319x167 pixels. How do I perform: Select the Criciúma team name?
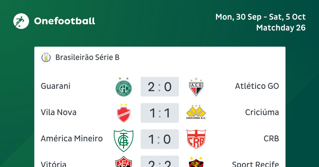click(x=262, y=112)
